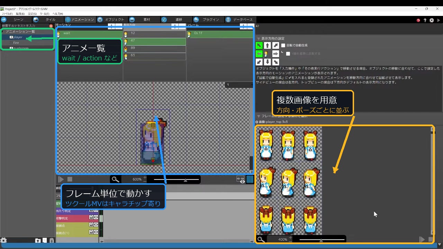This screenshot has height=249, width=443.
Task: Add a new folder to animation list
Action: coord(38,241)
